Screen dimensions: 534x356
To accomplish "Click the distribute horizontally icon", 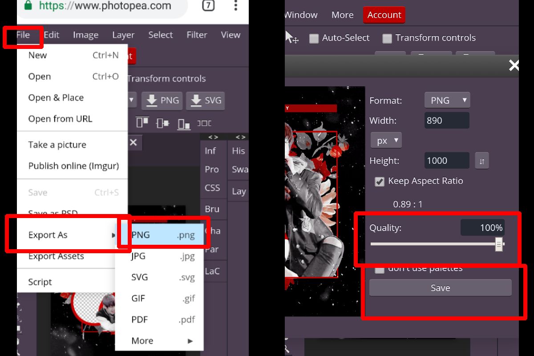I will tap(204, 123).
